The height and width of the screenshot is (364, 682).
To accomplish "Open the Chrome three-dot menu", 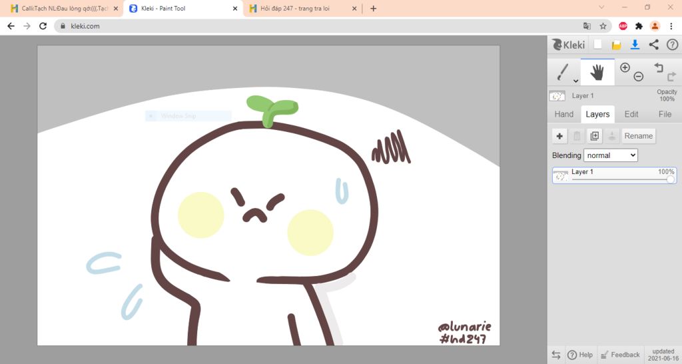I will click(x=671, y=26).
